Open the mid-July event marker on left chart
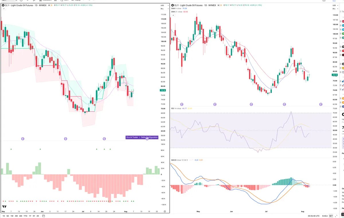Viewport: 344px width, 218px height. point(104,139)
